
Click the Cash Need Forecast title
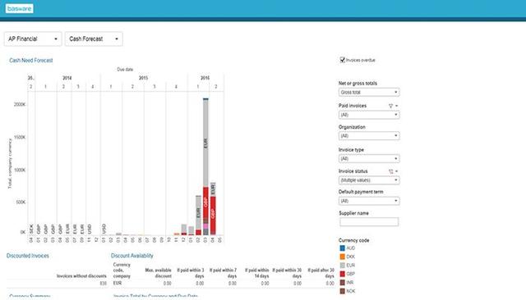(31, 60)
